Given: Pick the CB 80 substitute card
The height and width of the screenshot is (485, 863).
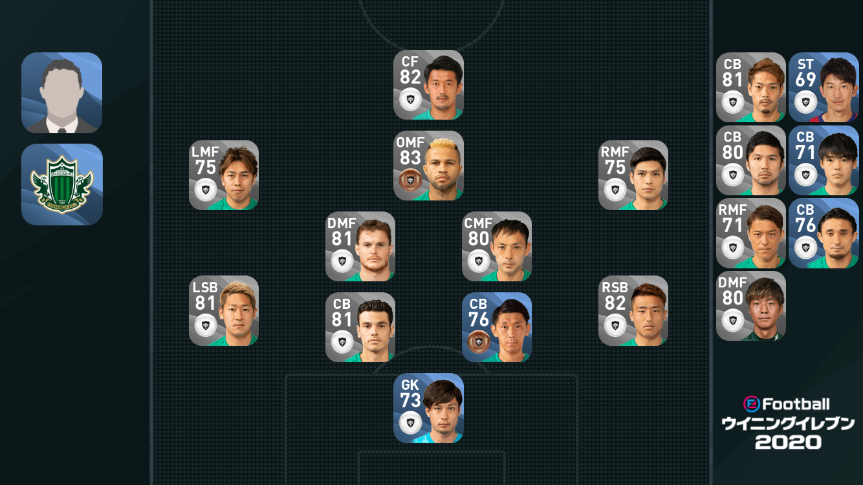Looking at the screenshot, I should coord(751,160).
